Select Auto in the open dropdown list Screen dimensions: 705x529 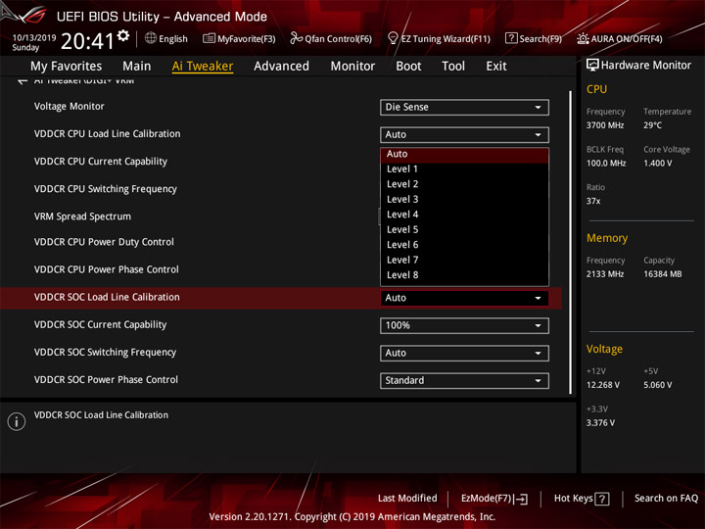tap(464, 155)
